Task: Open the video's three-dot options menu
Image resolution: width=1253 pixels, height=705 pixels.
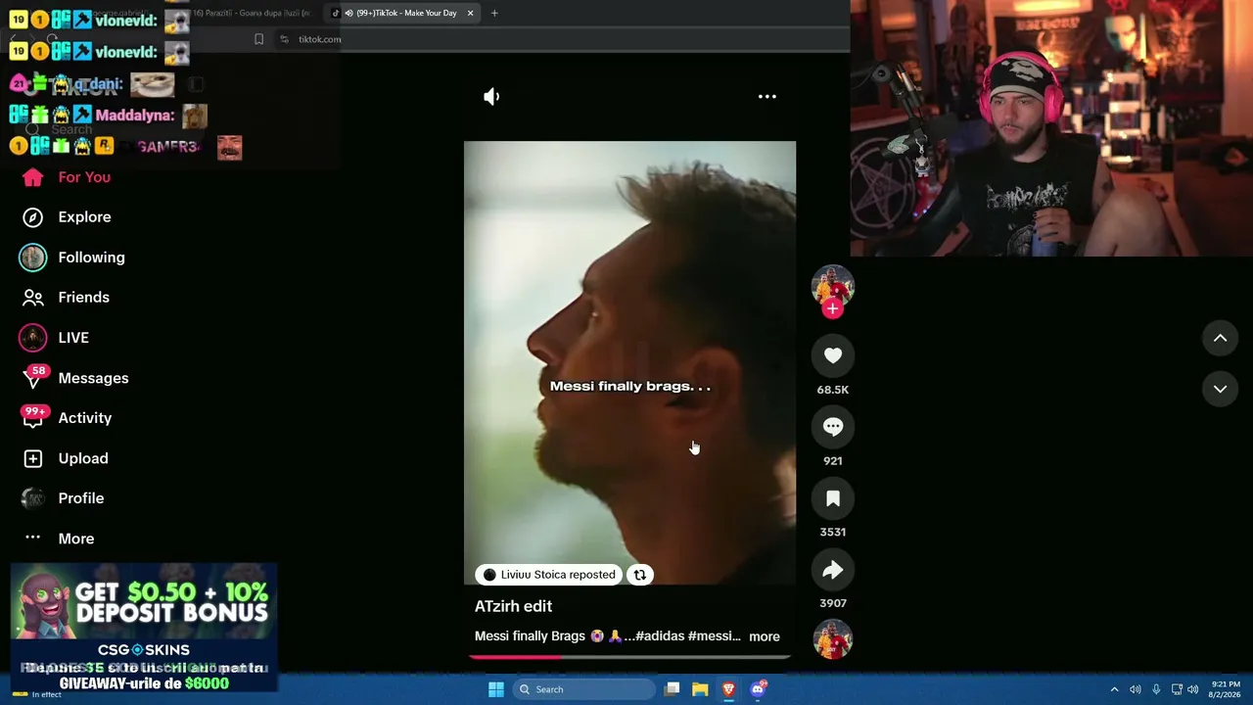Action: (767, 96)
